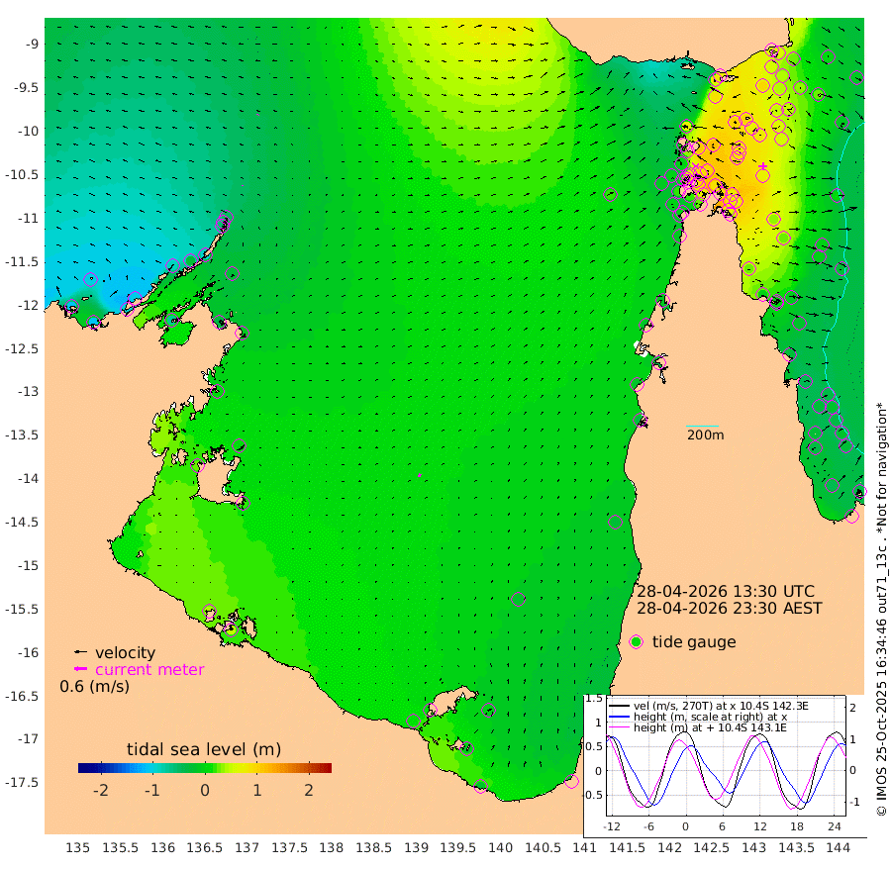
Task: Click the "tidal sea level (m)" colorbar title
Action: pos(204,749)
